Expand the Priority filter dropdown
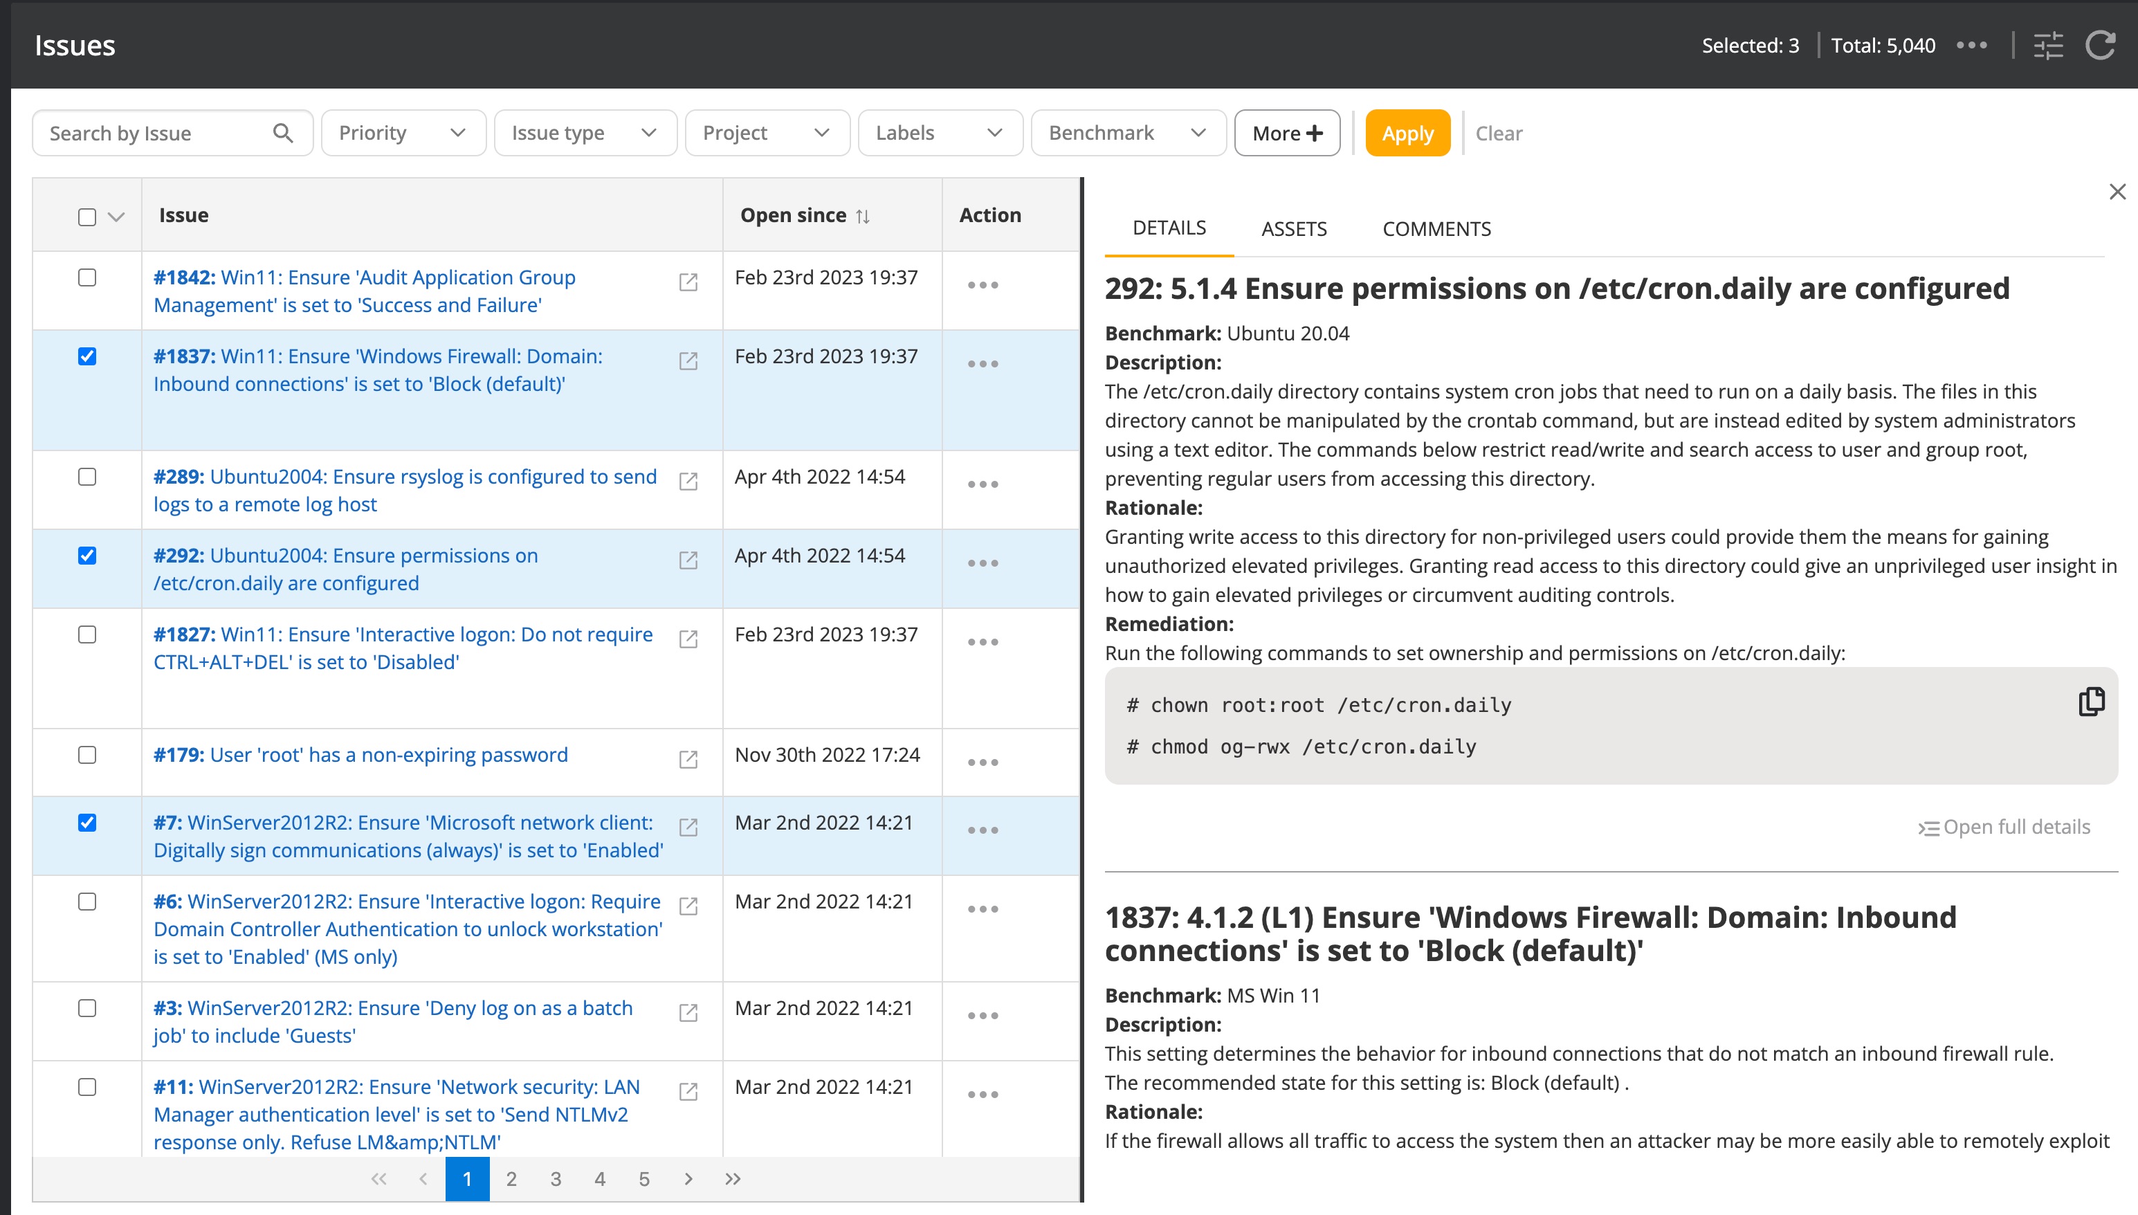 pyautogui.click(x=402, y=134)
